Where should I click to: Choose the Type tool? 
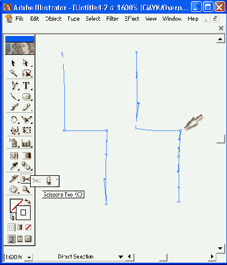coord(27,86)
